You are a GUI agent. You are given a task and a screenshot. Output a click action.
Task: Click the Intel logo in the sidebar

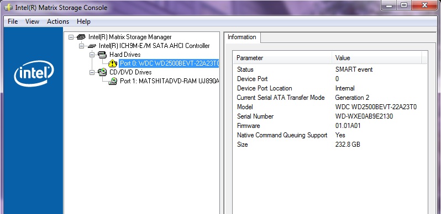pos(34,73)
